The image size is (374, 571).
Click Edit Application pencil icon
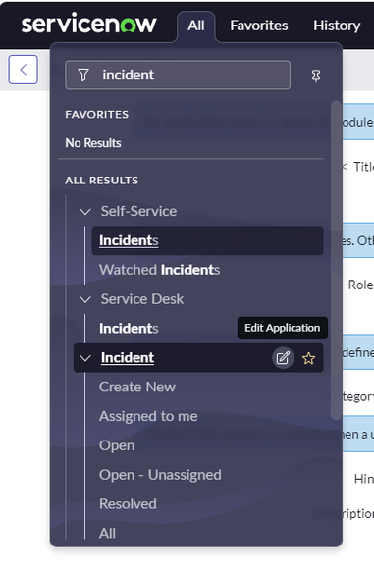click(x=283, y=358)
